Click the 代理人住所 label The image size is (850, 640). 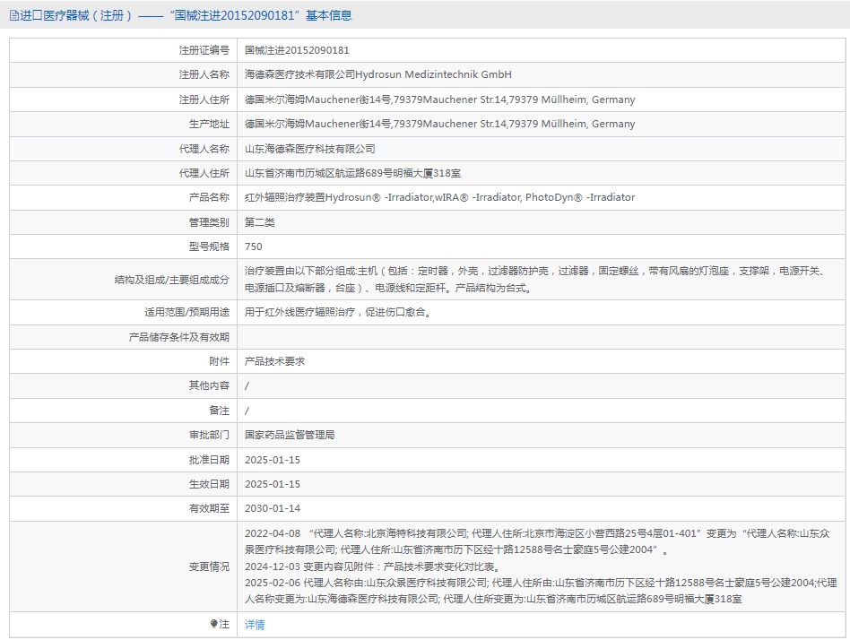(x=204, y=173)
